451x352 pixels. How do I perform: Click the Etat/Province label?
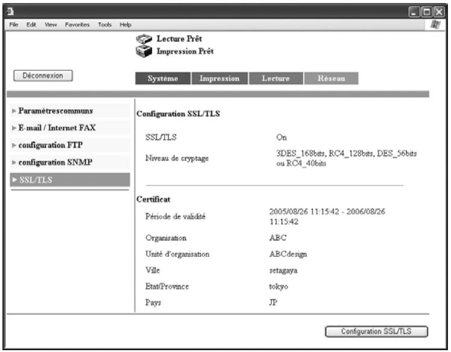point(167,286)
